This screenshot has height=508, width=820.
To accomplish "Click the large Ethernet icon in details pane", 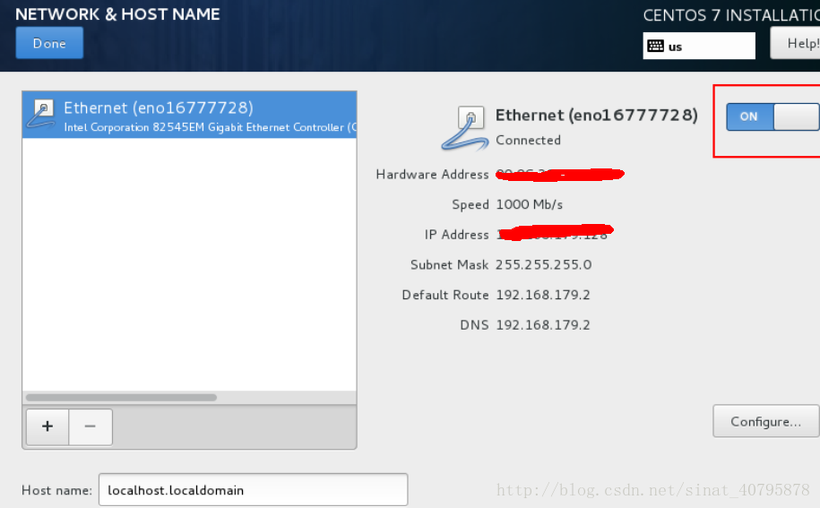I will (465, 127).
